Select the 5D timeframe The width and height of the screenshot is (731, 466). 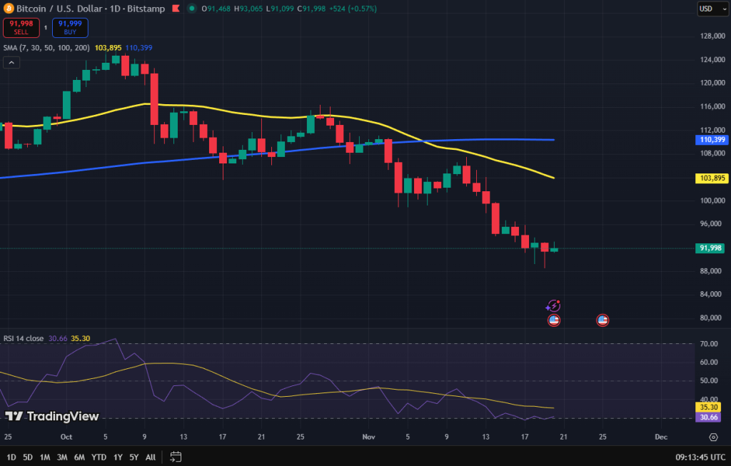point(27,457)
